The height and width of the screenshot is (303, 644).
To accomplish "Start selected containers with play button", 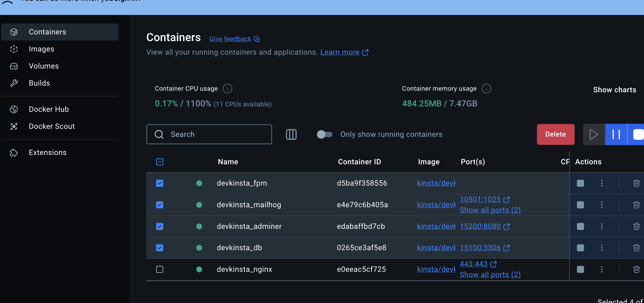I will click(594, 134).
